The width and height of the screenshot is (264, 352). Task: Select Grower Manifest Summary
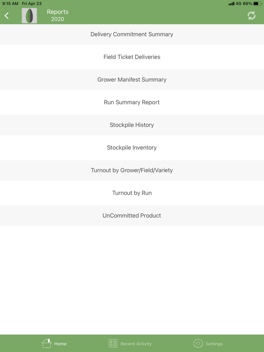(x=132, y=80)
